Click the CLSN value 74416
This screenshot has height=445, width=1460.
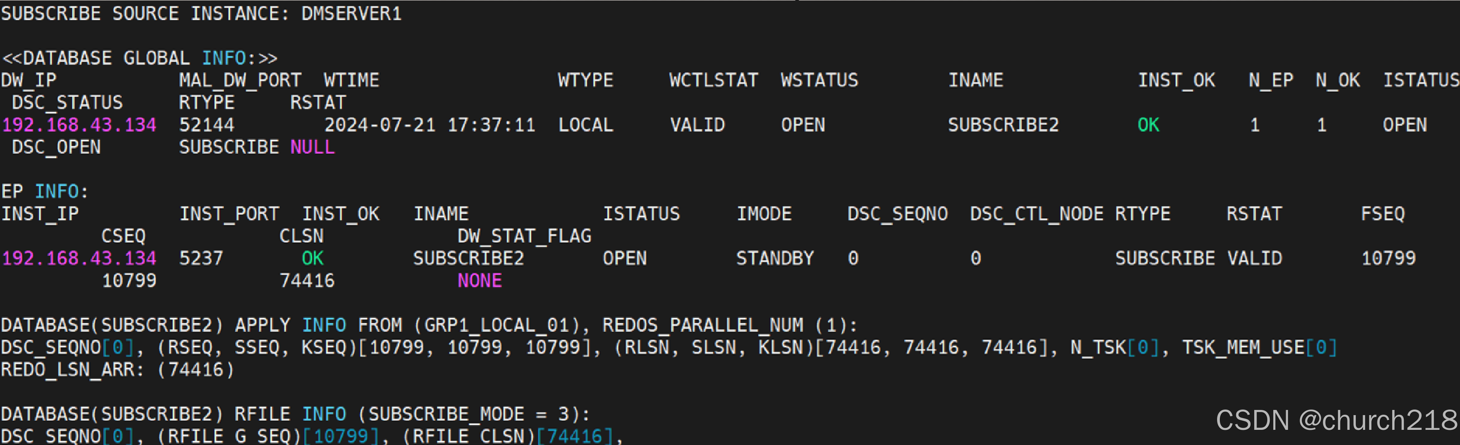(x=307, y=281)
